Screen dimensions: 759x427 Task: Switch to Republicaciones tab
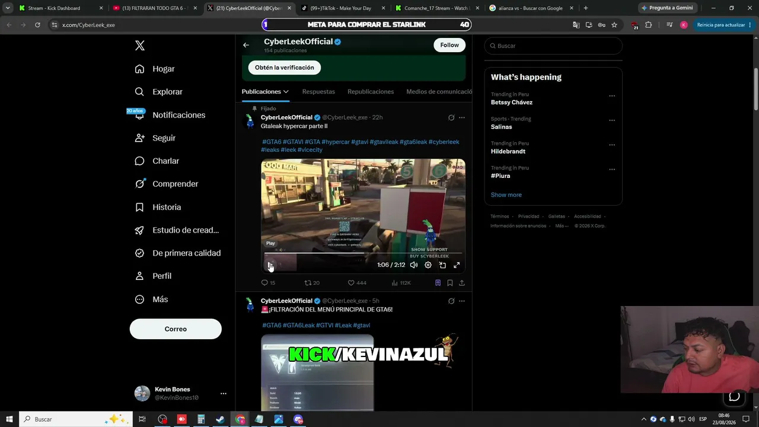tap(371, 92)
